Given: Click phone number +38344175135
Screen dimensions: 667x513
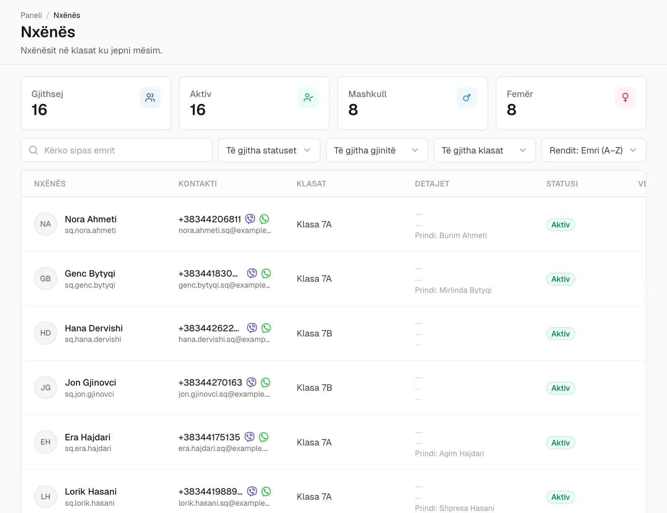Looking at the screenshot, I should click(x=210, y=437).
